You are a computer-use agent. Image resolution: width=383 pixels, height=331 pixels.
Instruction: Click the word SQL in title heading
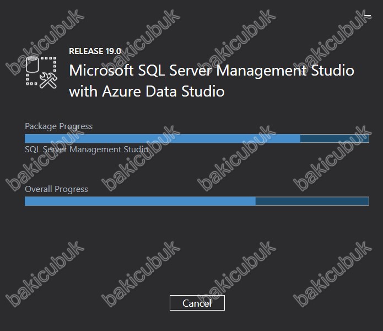(x=152, y=71)
